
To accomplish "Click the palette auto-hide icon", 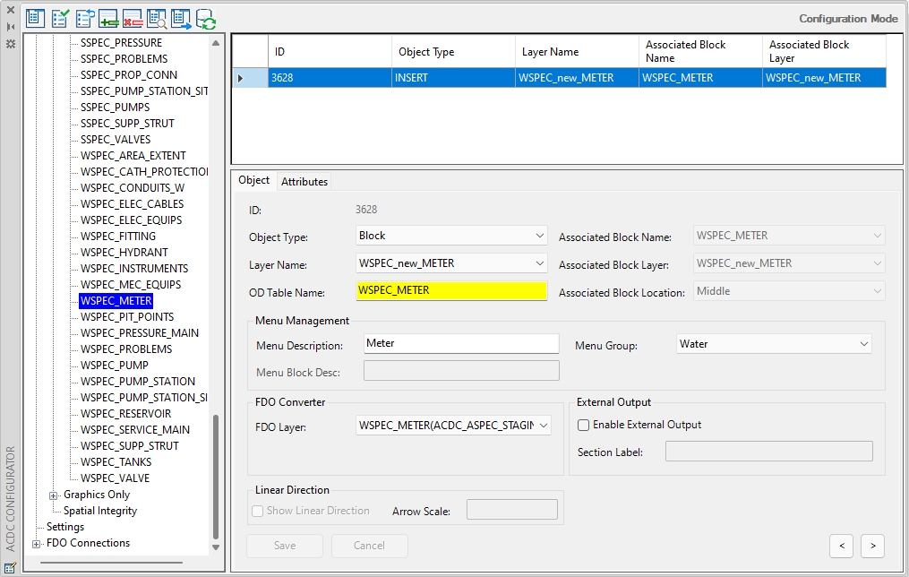I will coord(11,27).
